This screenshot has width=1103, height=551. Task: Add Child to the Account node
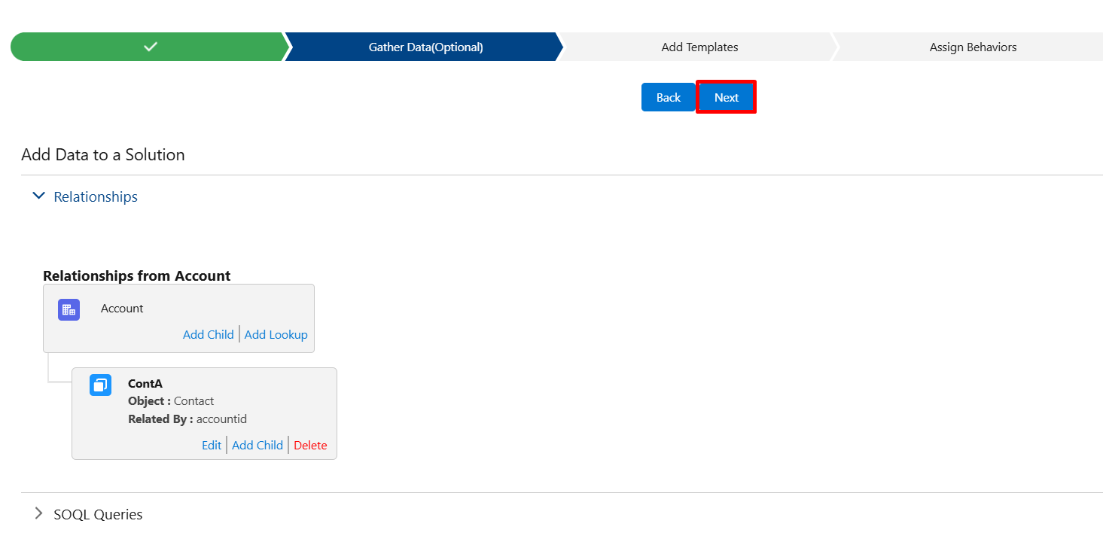point(208,334)
